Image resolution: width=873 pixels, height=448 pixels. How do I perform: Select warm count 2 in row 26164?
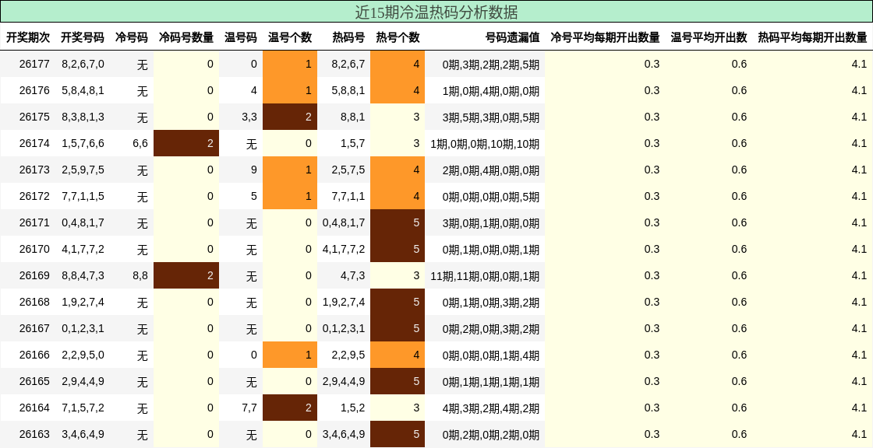click(289, 408)
